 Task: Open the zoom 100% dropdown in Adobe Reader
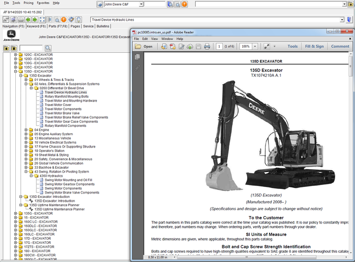click(255, 46)
